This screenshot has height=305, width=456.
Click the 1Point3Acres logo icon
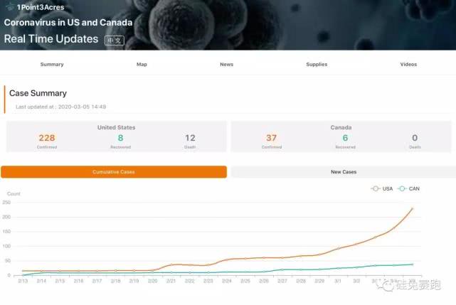pyautogui.click(x=9, y=7)
